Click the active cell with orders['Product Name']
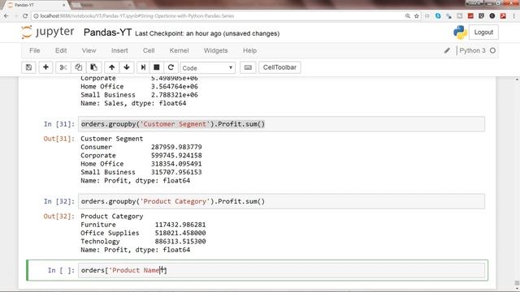Screen dimensions: 520x292 pyautogui.click(x=281, y=270)
